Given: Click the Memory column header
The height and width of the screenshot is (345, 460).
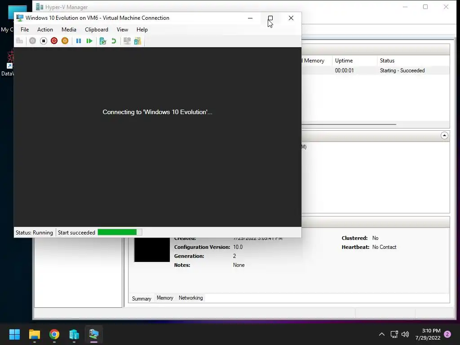Looking at the screenshot, I should point(317,61).
